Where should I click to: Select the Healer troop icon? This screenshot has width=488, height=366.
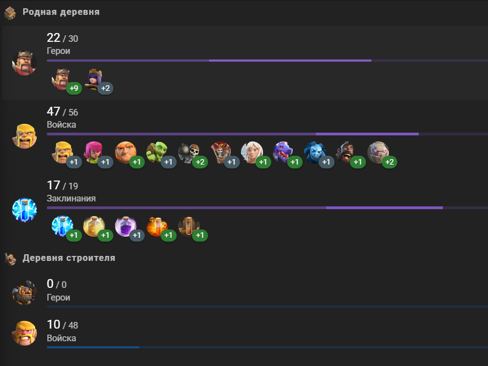pyautogui.click(x=252, y=152)
